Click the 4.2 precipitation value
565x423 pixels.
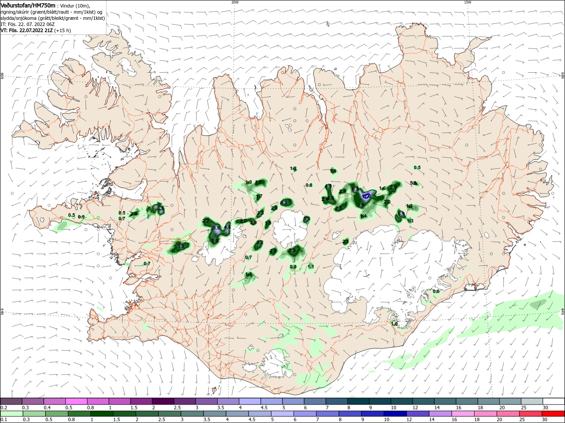[284, 203]
